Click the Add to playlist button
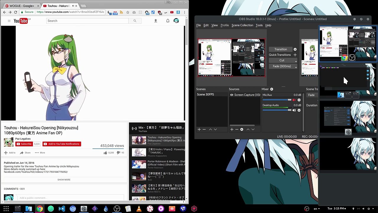 point(10,153)
